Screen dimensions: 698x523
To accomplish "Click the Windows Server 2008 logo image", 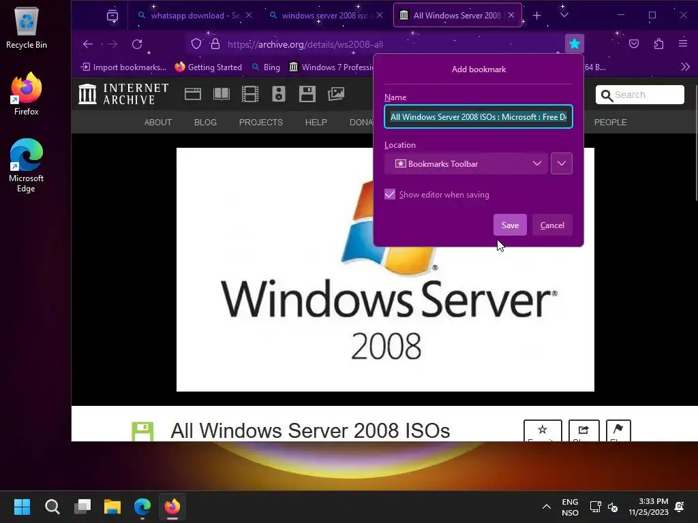I will tap(385, 270).
